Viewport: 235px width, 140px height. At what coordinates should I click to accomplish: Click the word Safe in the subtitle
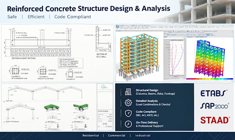click(x=12, y=17)
